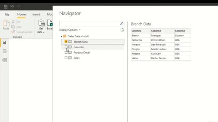Check the Sales checkbox
218x122 pixels.
66,58
